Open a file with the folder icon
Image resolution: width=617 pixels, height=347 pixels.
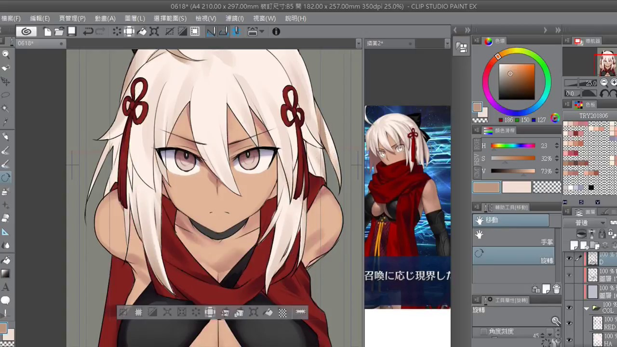click(59, 31)
